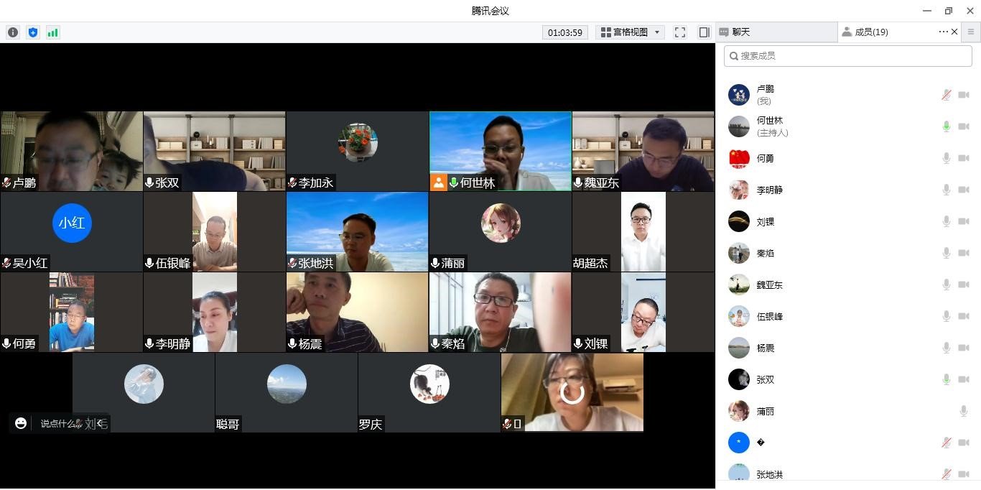Screen dimensions: 981x490
Task: Check the green network signal icon
Action: 52,32
